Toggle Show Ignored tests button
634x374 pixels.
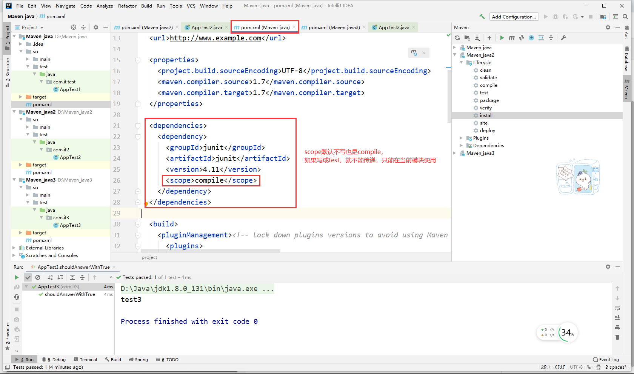(38, 277)
